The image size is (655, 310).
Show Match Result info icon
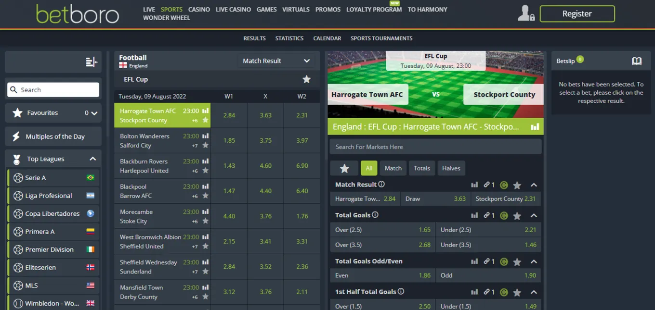click(381, 185)
